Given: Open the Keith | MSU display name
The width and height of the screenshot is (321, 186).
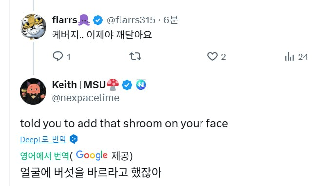Looking at the screenshot, I should (x=79, y=85).
